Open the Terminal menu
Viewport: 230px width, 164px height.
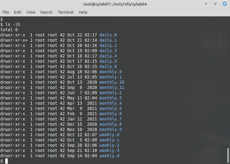[x=66, y=12]
